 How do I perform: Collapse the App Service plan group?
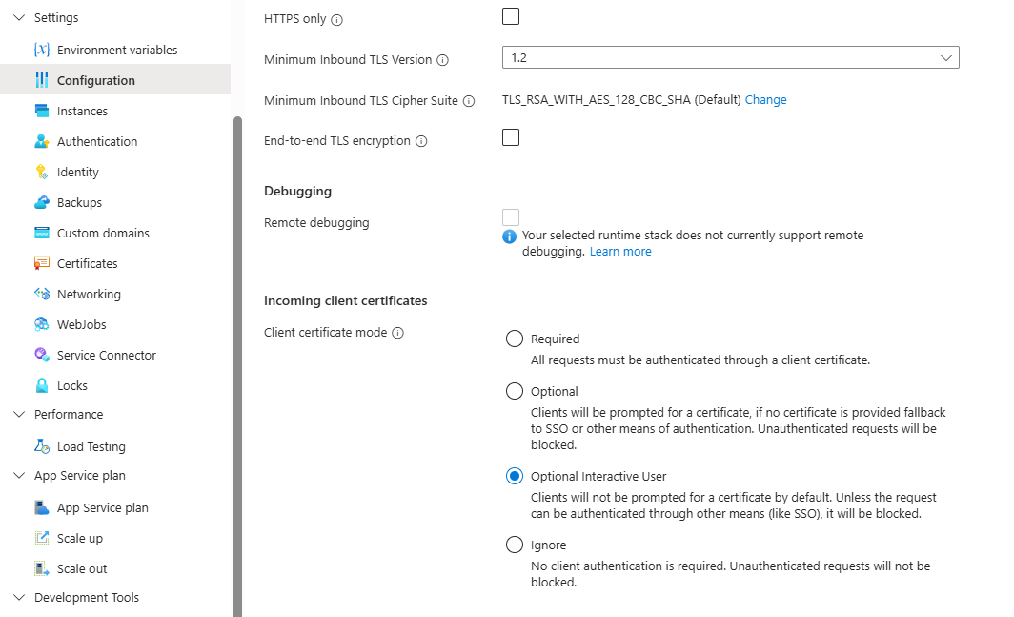pyautogui.click(x=18, y=476)
